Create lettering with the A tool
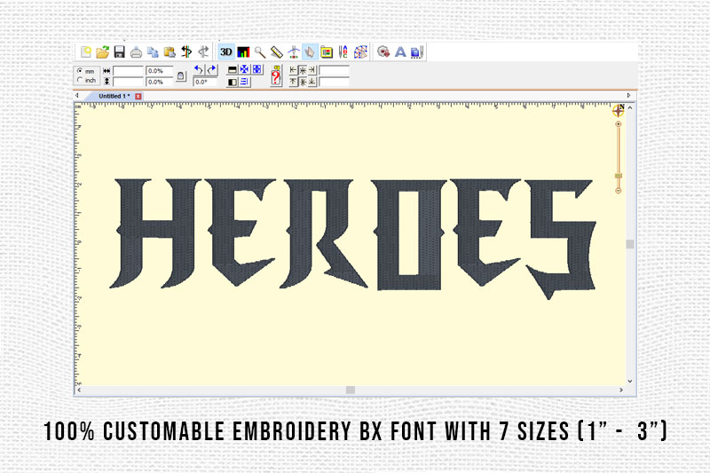Screen dimensions: 710x473 400,52
